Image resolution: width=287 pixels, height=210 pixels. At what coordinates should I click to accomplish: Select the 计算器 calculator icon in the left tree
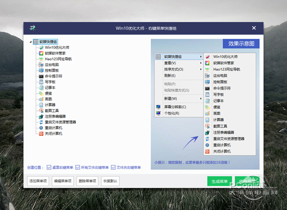click(x=41, y=105)
